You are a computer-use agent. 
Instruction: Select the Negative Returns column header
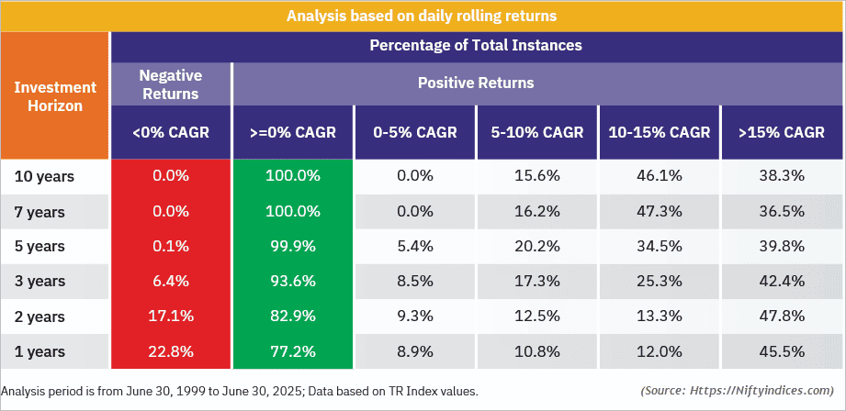click(171, 83)
